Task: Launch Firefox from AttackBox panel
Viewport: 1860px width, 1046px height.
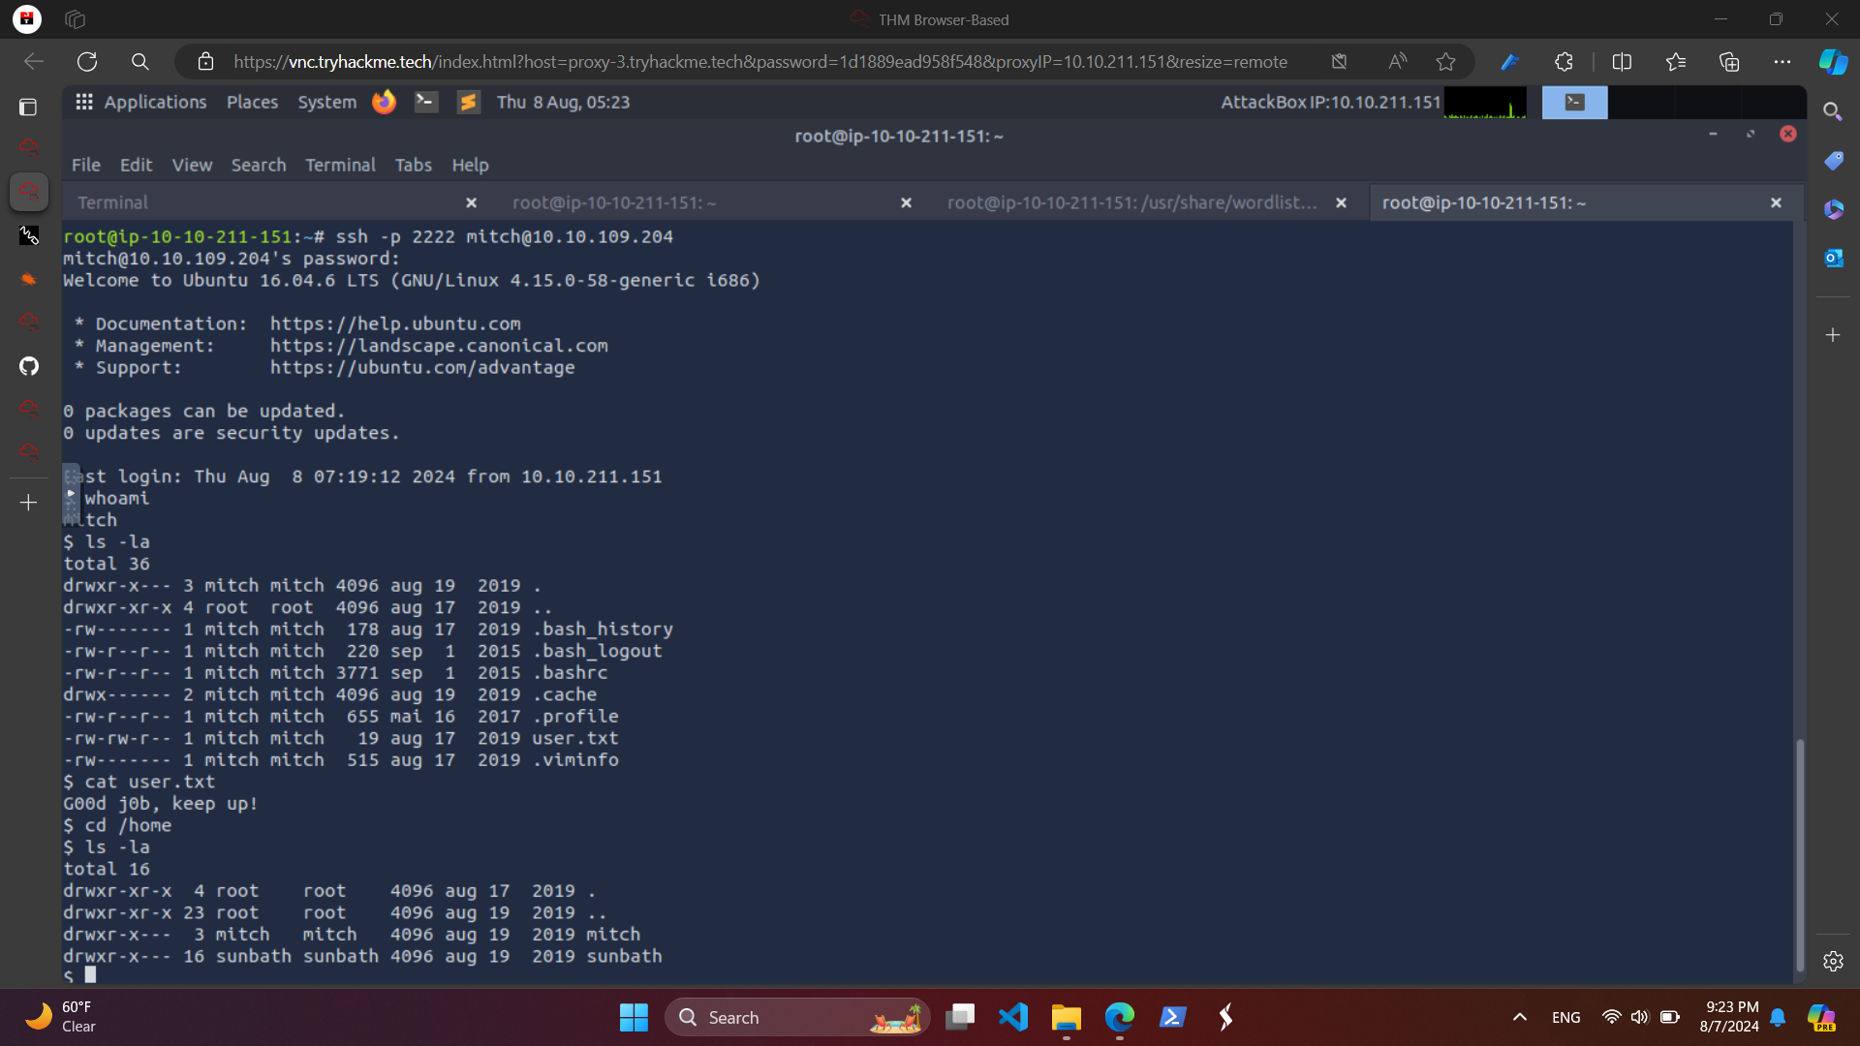Action: click(384, 102)
